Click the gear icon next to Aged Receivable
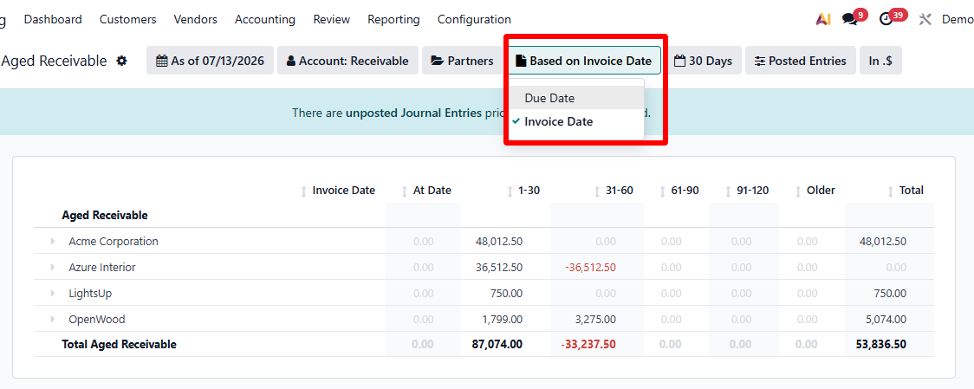974x389 pixels. [x=121, y=61]
